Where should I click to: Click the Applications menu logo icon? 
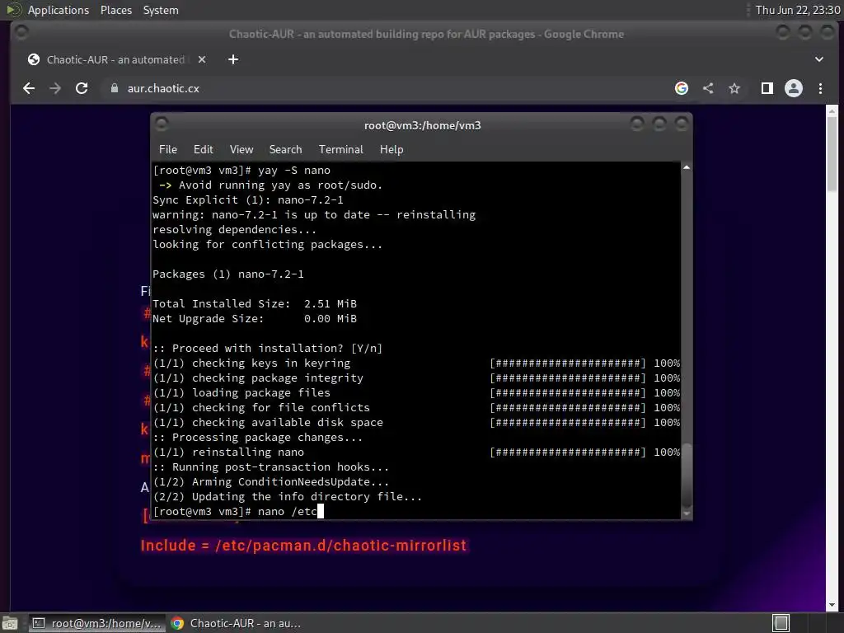[x=13, y=10]
